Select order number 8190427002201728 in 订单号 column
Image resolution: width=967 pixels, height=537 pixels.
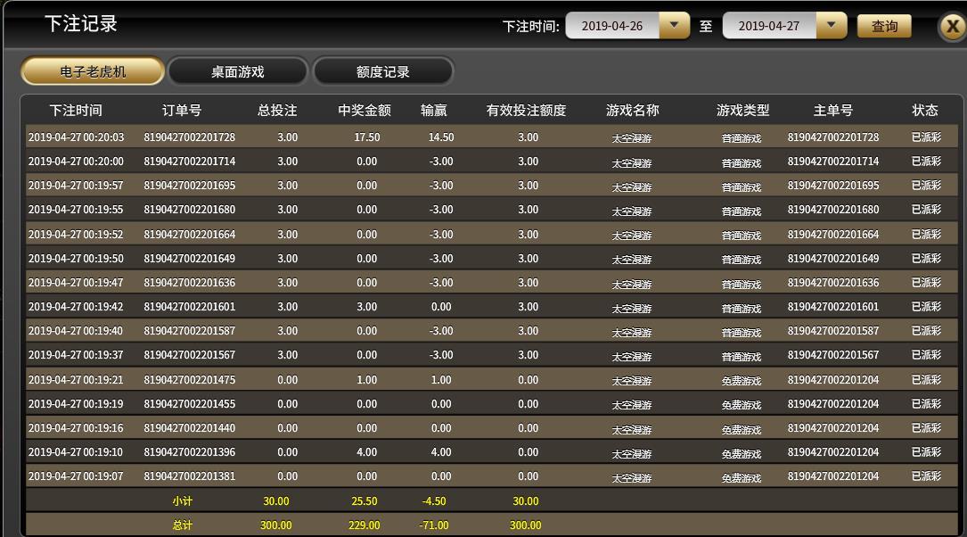[189, 137]
